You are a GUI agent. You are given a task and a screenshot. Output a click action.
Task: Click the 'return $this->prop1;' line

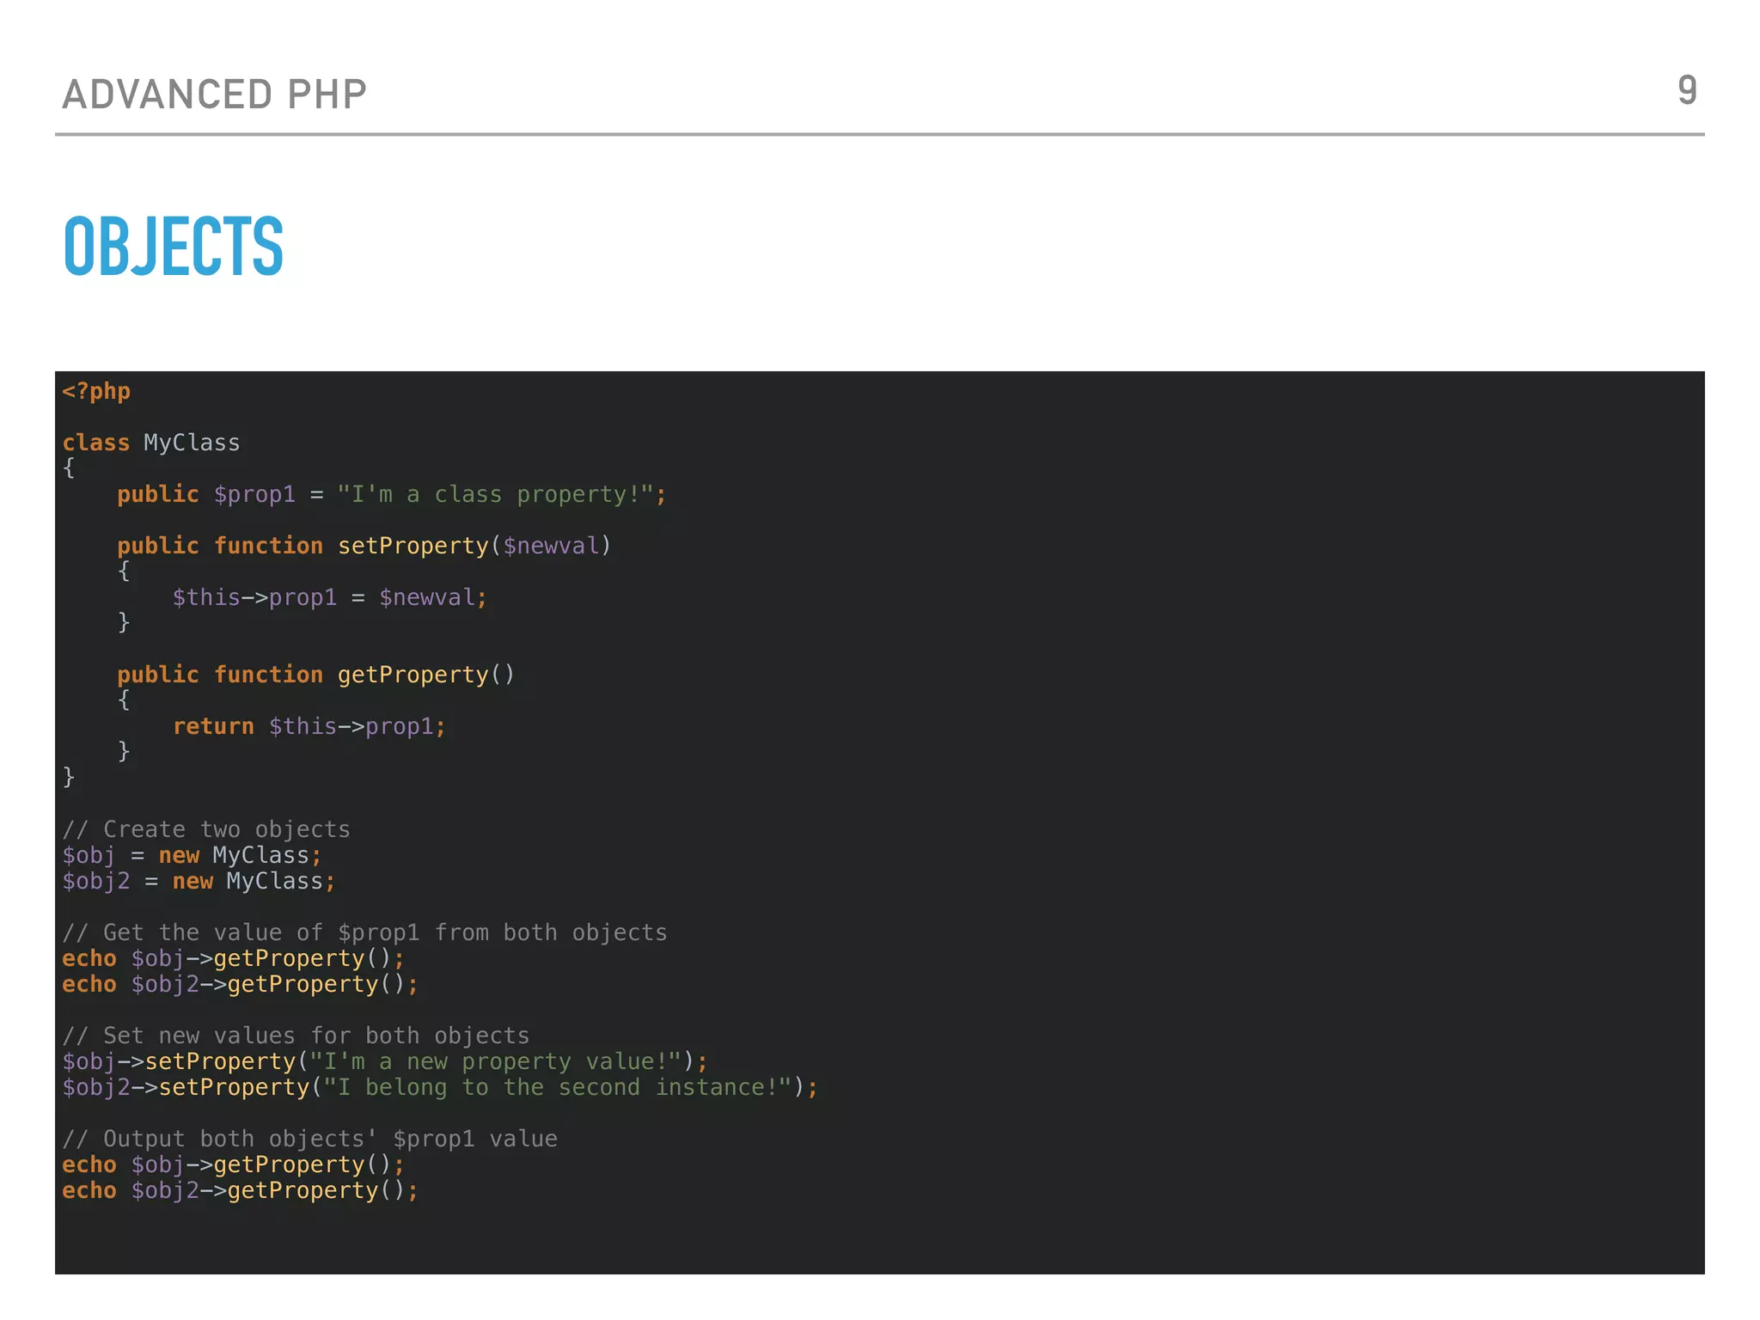pyautogui.click(x=309, y=726)
